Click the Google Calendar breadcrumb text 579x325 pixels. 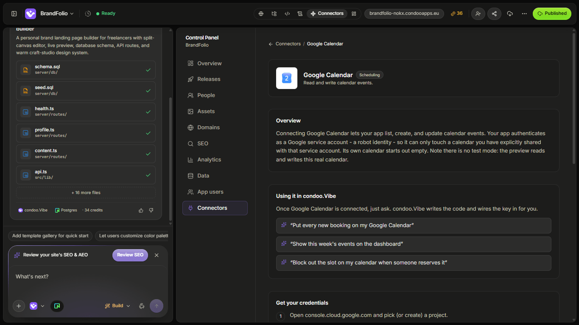tap(325, 44)
